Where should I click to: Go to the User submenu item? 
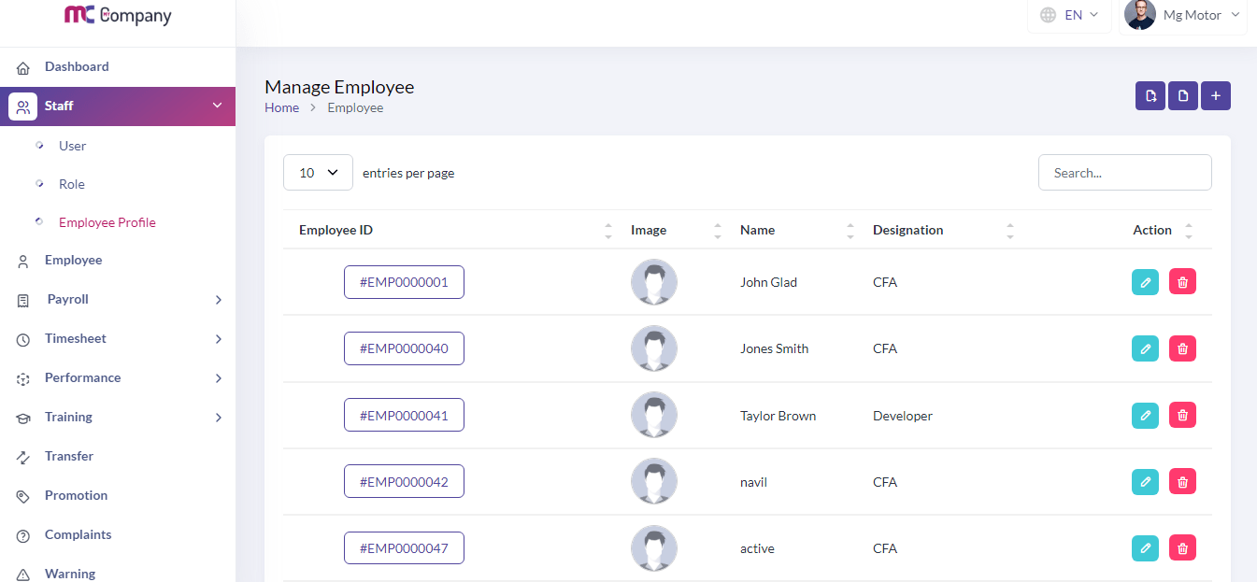click(x=72, y=146)
